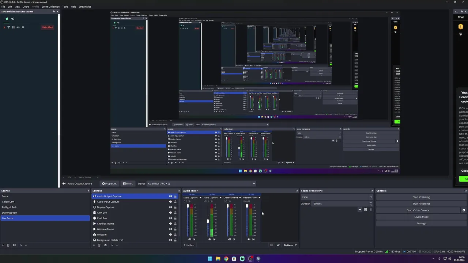Image resolution: width=468 pixels, height=263 pixels.
Task: Open Scene Collection menu
Action: (50, 7)
